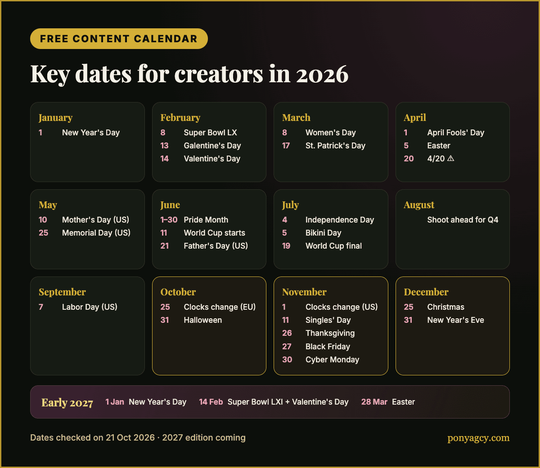Click "New Year's Day" in the January card
The height and width of the screenshot is (468, 540).
(x=91, y=133)
